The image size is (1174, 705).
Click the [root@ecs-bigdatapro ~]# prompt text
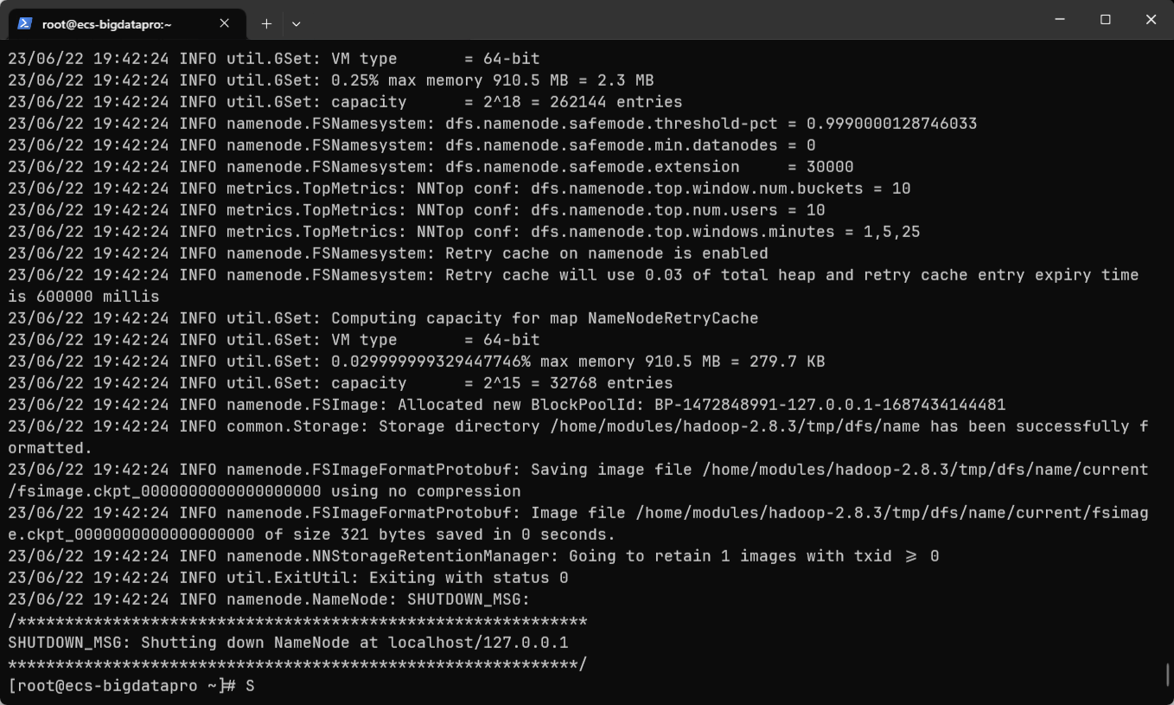[x=122, y=686]
